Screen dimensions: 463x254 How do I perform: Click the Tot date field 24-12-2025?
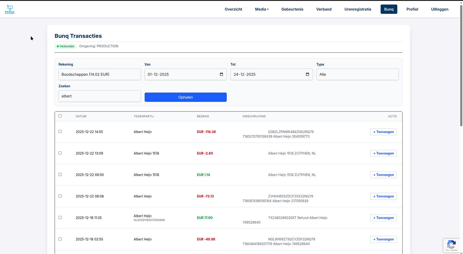tap(272, 74)
